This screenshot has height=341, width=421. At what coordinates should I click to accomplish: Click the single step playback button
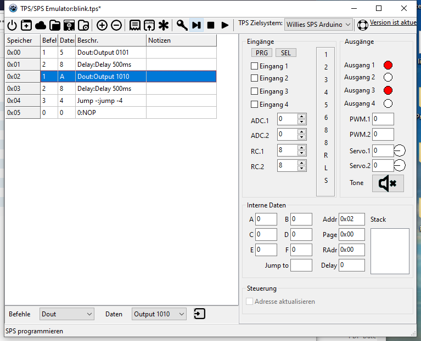point(196,25)
